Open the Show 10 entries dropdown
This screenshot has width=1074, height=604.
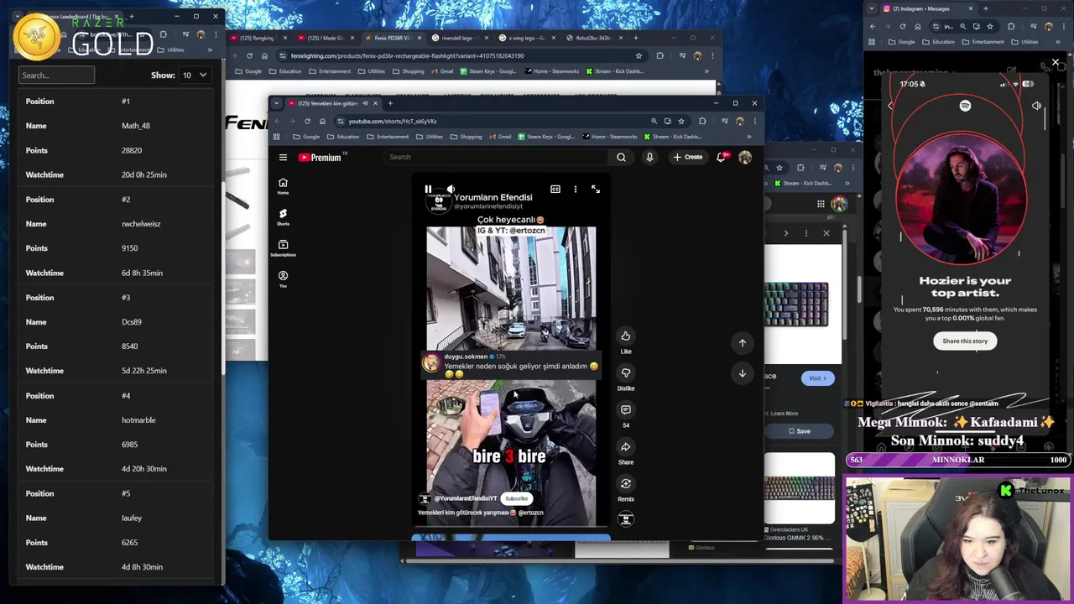(194, 75)
